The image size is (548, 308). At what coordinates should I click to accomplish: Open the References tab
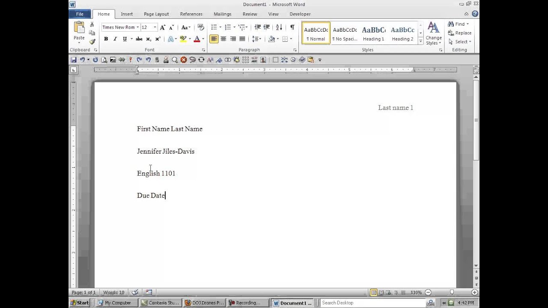tap(191, 14)
